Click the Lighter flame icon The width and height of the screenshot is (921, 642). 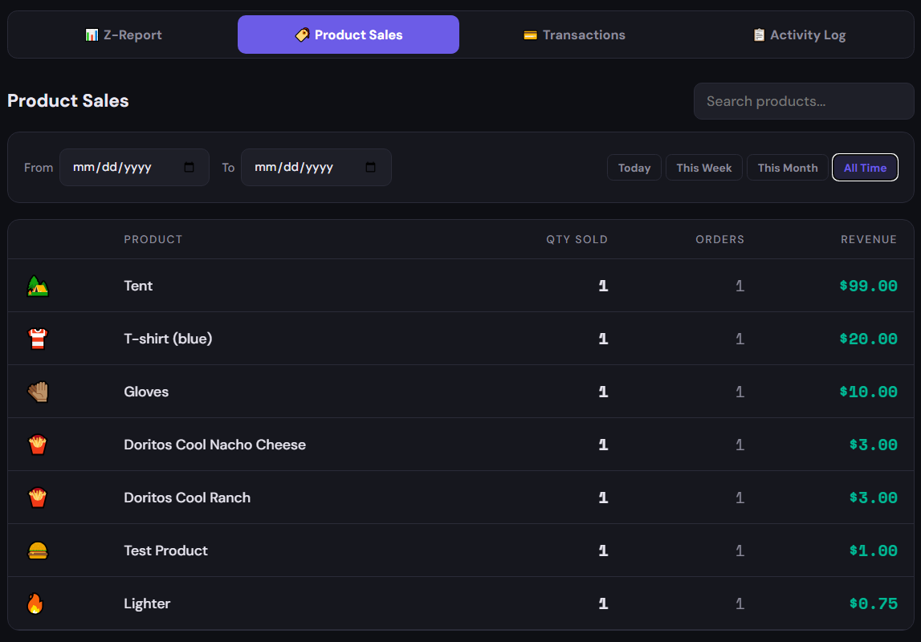pos(35,603)
